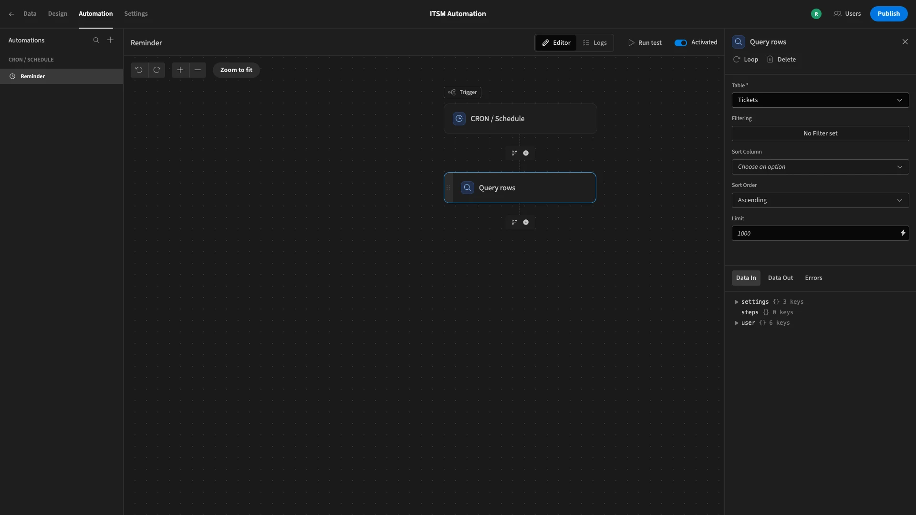Select the Data Out tab
The height and width of the screenshot is (515, 916).
pos(781,278)
